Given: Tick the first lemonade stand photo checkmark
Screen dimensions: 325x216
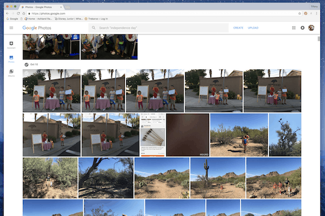Looking at the screenshot, I should [x=26, y=73].
